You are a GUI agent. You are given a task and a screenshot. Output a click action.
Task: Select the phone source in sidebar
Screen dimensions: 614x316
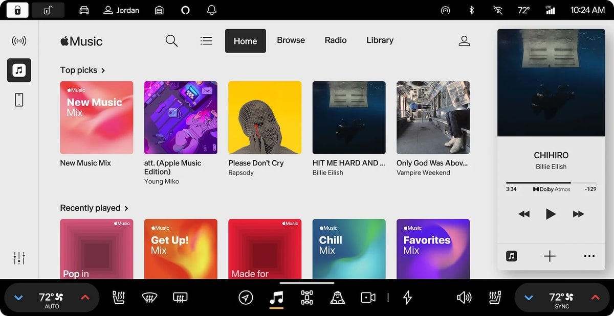(x=19, y=100)
